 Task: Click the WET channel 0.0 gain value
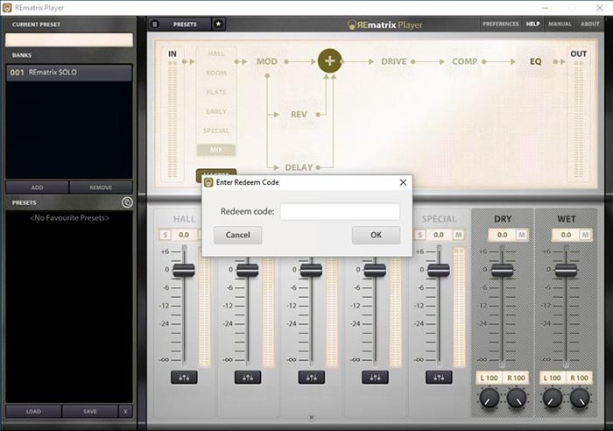(x=566, y=235)
